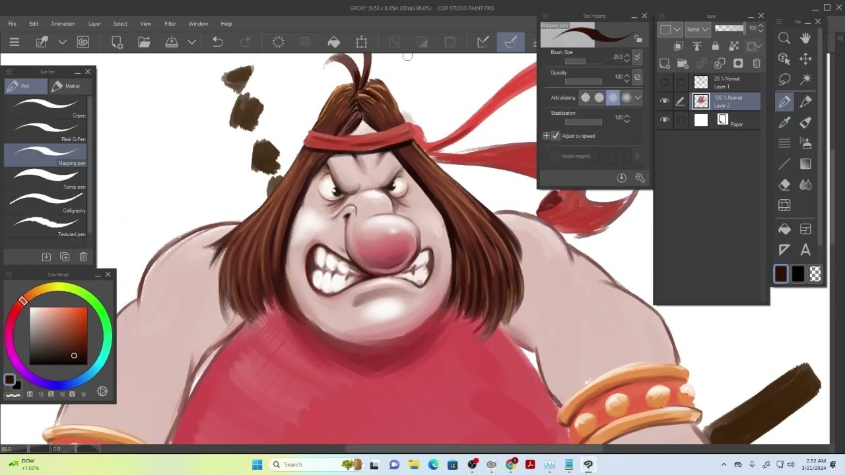Delete layer using trash icon in Layer panel

757,63
